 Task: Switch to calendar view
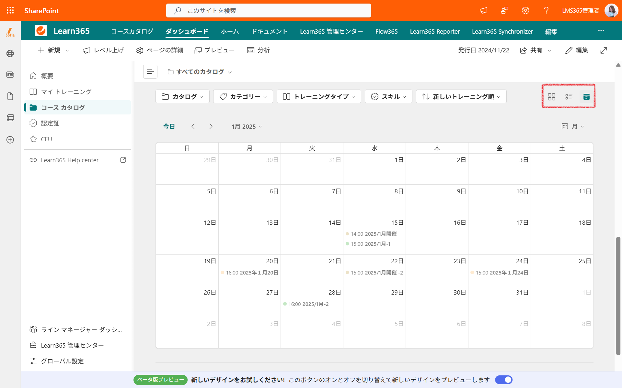(x=586, y=97)
